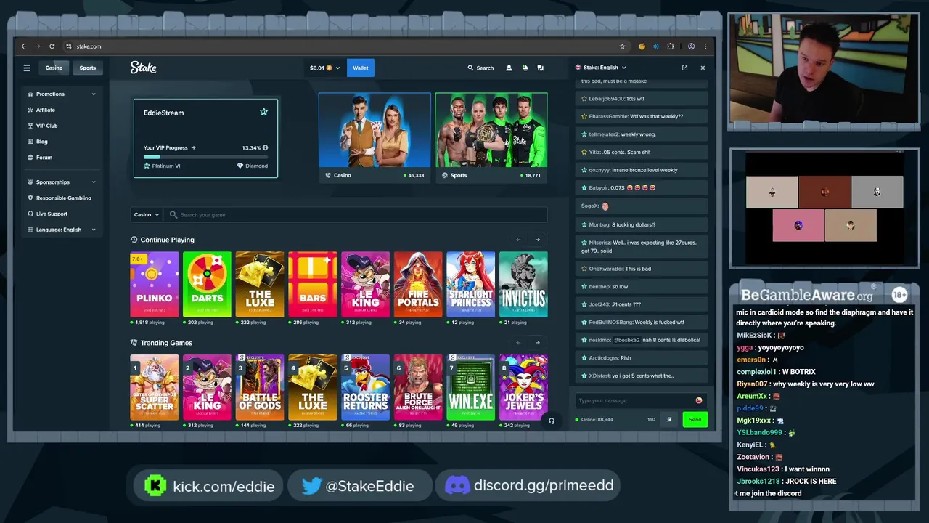The width and height of the screenshot is (929, 523).
Task: Open Super Scatter trending game
Action: click(x=154, y=387)
